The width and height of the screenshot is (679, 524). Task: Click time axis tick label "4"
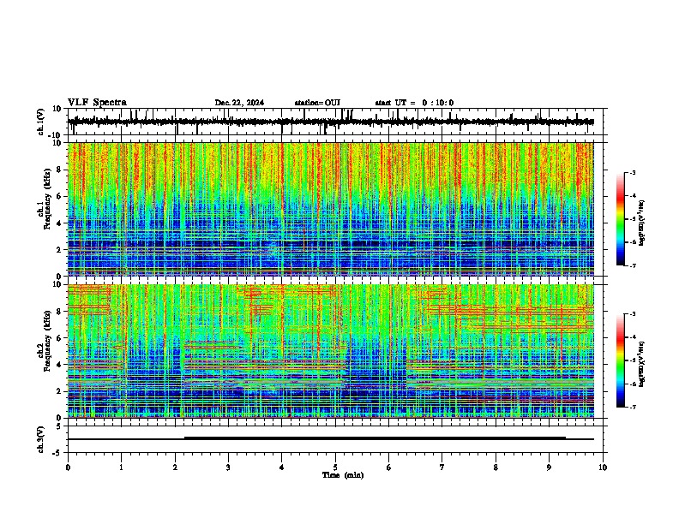[282, 467]
